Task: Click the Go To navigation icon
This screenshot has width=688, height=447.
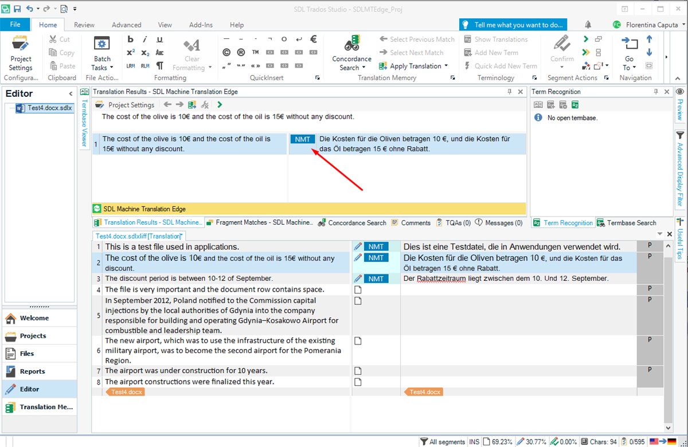Action: pyautogui.click(x=629, y=45)
